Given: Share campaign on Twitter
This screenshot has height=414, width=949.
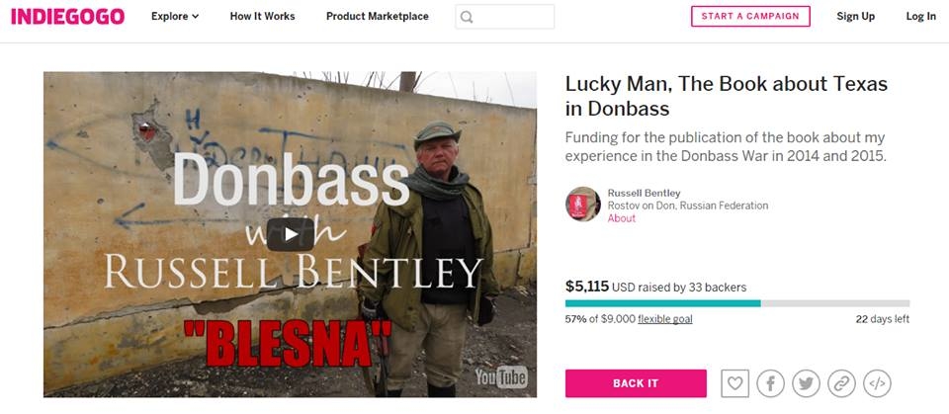Looking at the screenshot, I should (x=806, y=383).
